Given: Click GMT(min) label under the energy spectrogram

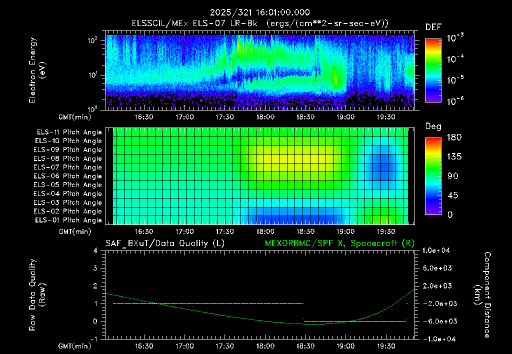Looking at the screenshot, I should pyautogui.click(x=74, y=117).
